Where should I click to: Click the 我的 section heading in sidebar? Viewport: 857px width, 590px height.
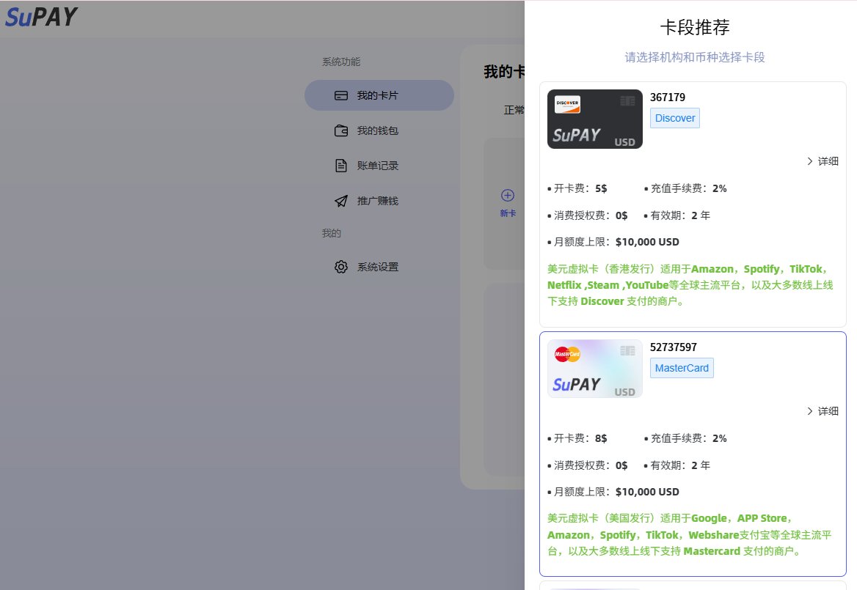coord(331,233)
